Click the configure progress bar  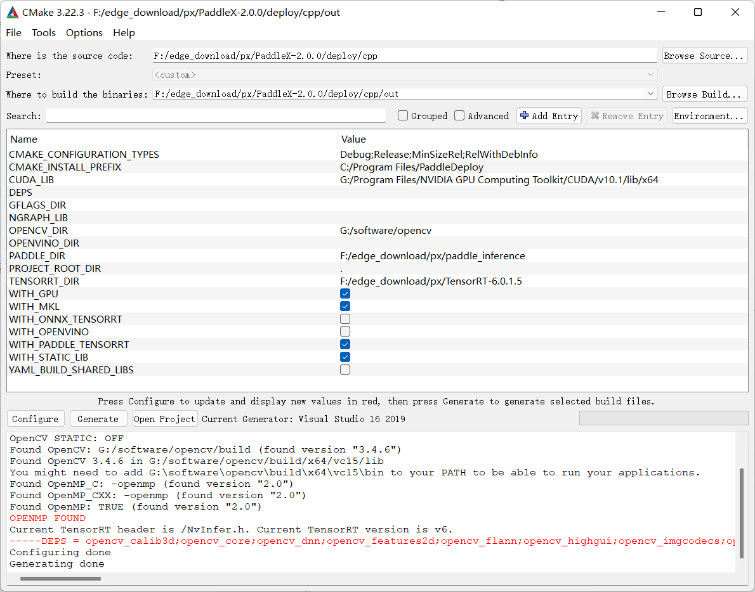[x=664, y=418]
